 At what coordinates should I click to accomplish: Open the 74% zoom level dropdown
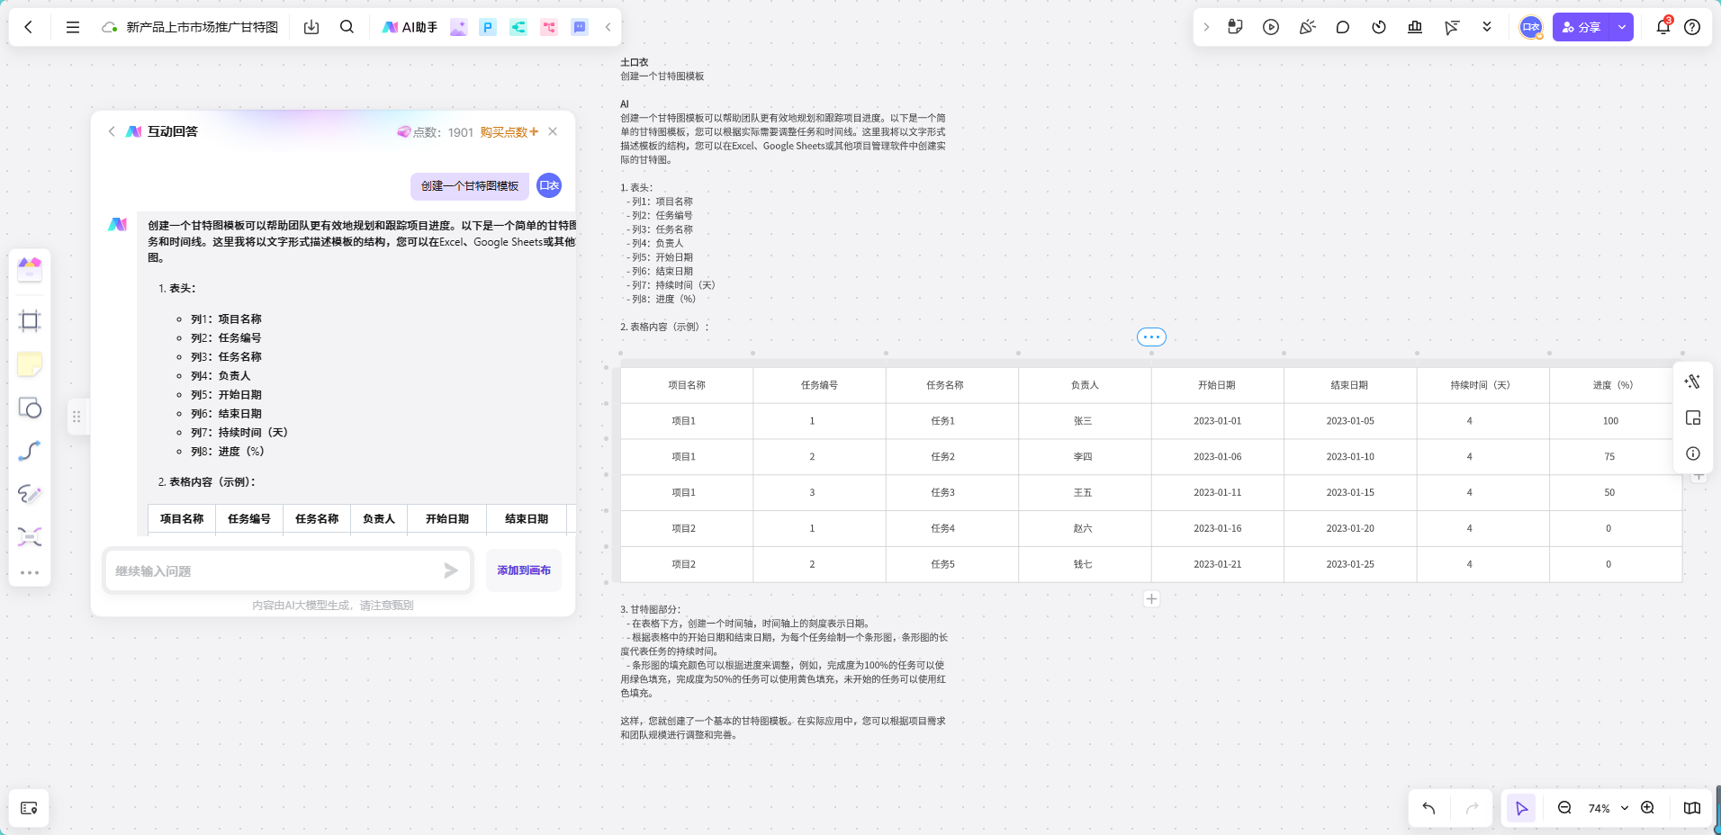(x=1608, y=808)
